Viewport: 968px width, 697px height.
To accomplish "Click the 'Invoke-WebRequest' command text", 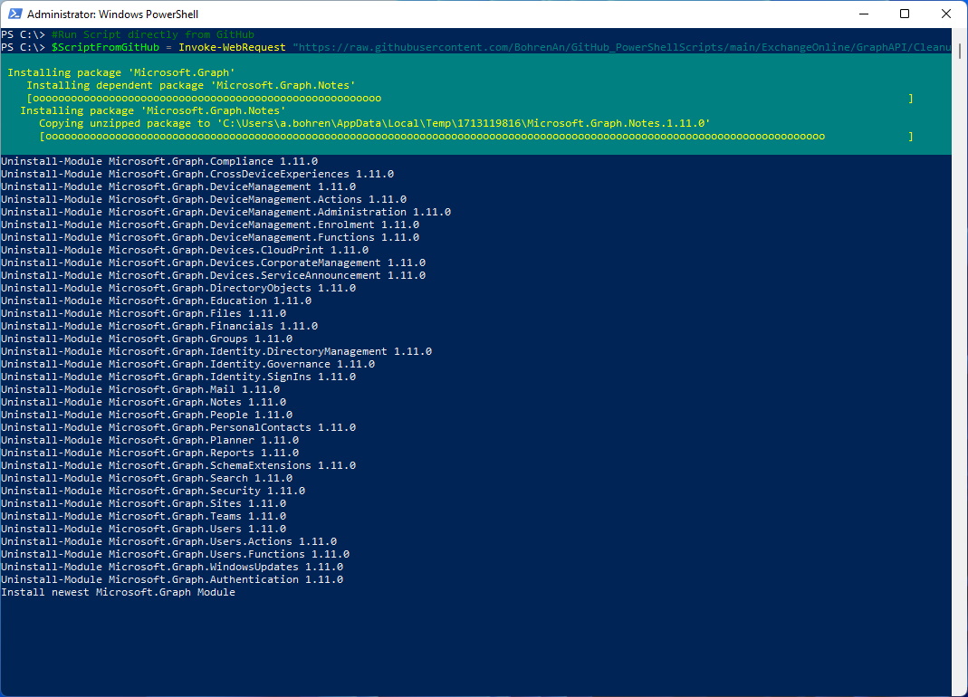I will tap(232, 48).
